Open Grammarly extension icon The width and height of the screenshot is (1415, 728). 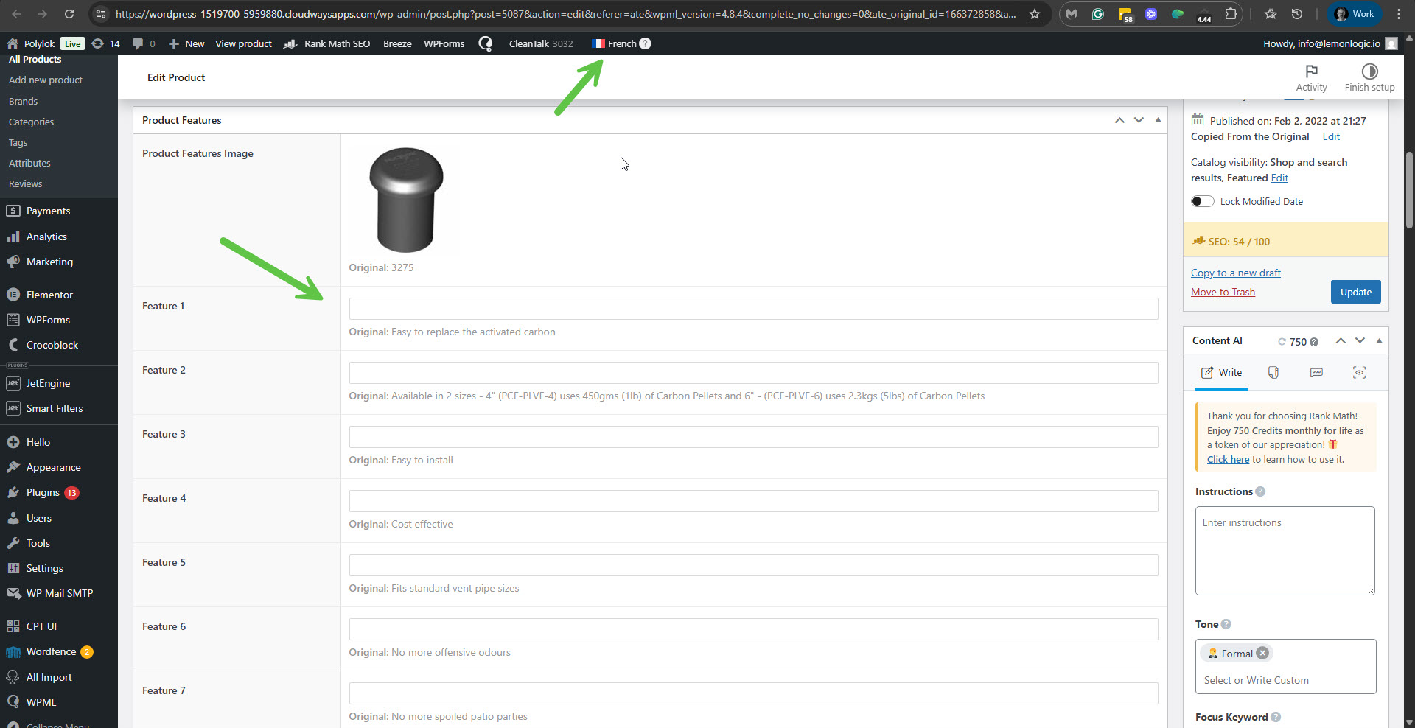pos(1098,14)
